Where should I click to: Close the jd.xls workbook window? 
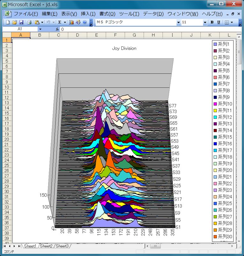point(239,14)
